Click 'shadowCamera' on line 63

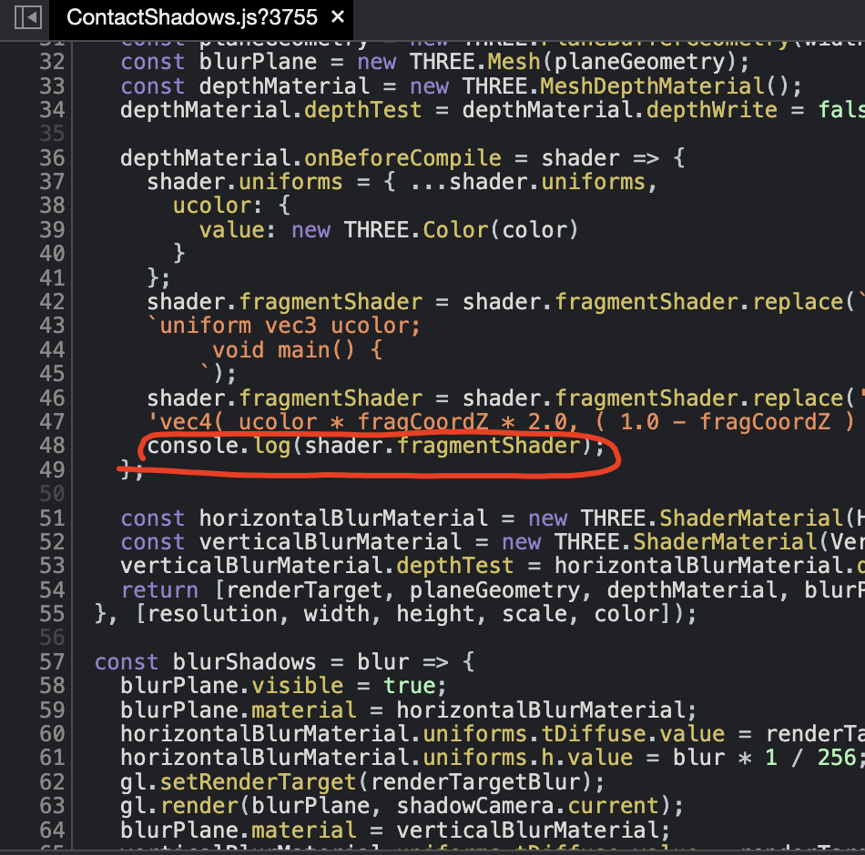pyautogui.click(x=475, y=806)
